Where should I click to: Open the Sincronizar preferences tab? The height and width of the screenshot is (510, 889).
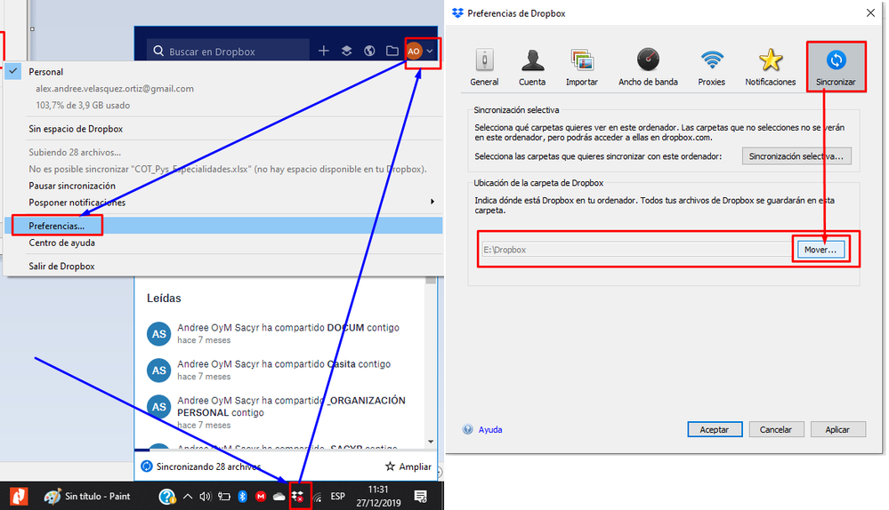(836, 68)
